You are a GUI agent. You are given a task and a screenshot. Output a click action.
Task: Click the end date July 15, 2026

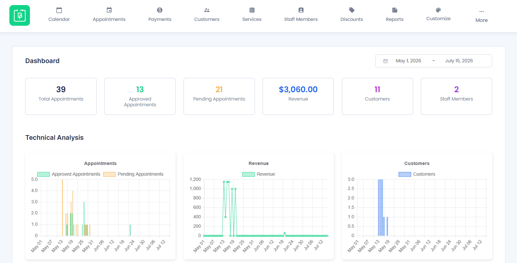(459, 61)
